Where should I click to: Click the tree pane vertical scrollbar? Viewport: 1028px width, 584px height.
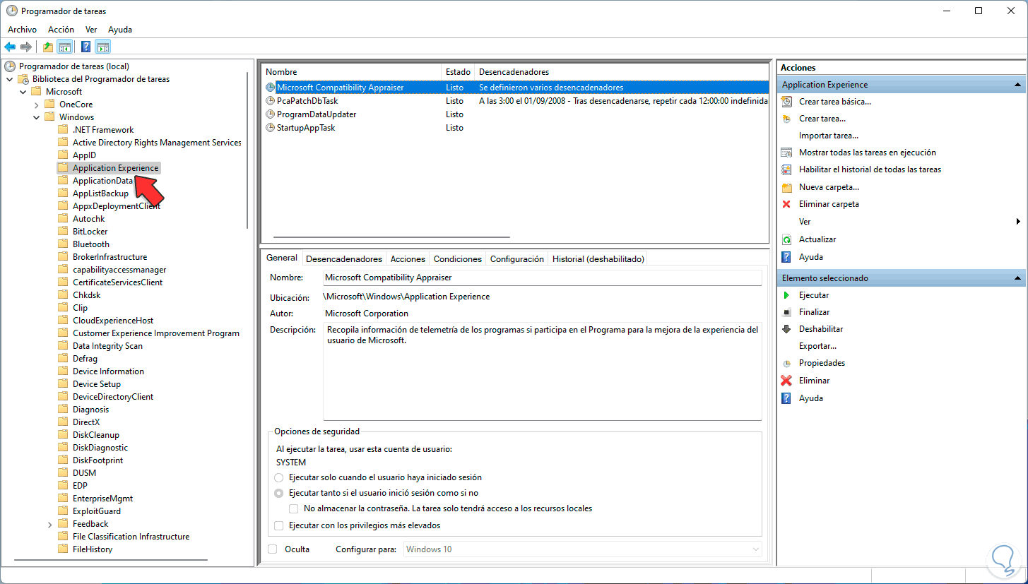[x=248, y=149]
